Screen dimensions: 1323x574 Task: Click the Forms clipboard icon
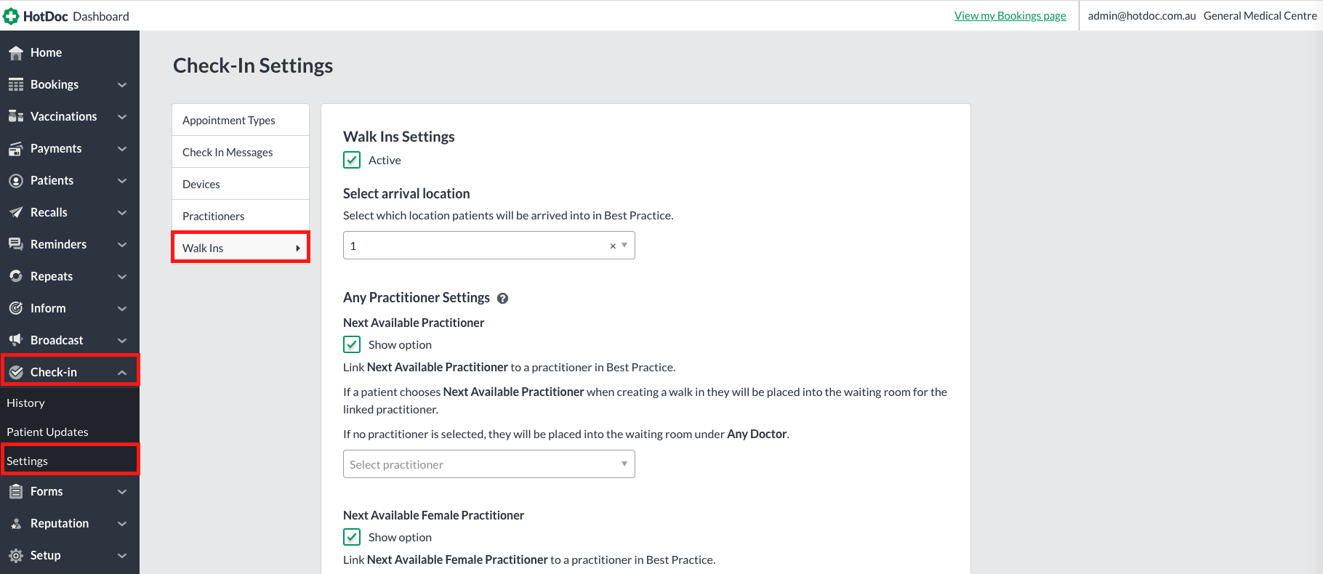tap(16, 491)
